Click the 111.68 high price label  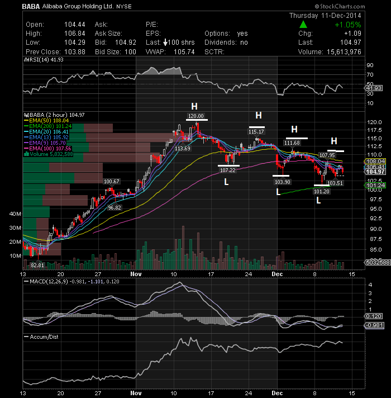[x=292, y=143]
